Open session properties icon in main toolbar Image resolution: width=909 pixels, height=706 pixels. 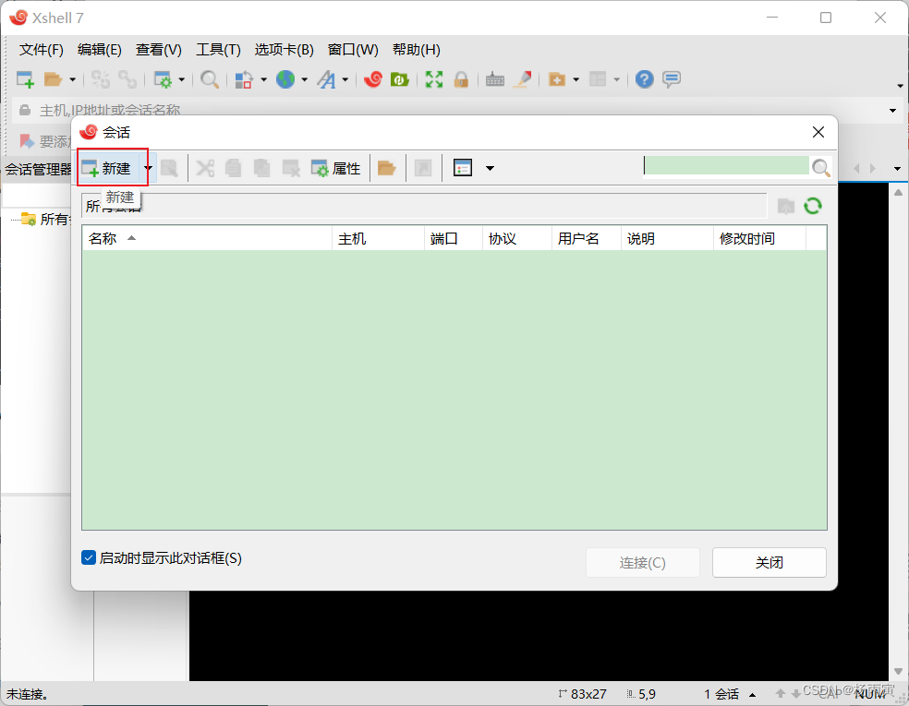click(x=163, y=79)
